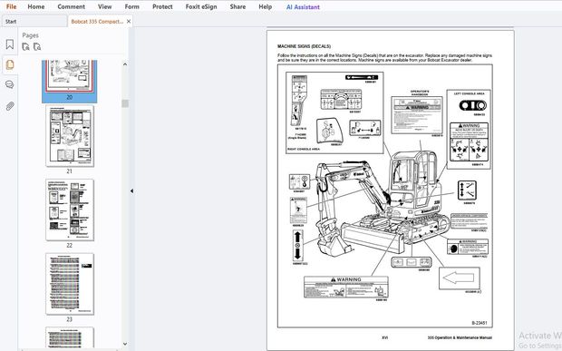This screenshot has height=351, width=562.
Task: Select page 20 thumbnail
Action: 69,81
